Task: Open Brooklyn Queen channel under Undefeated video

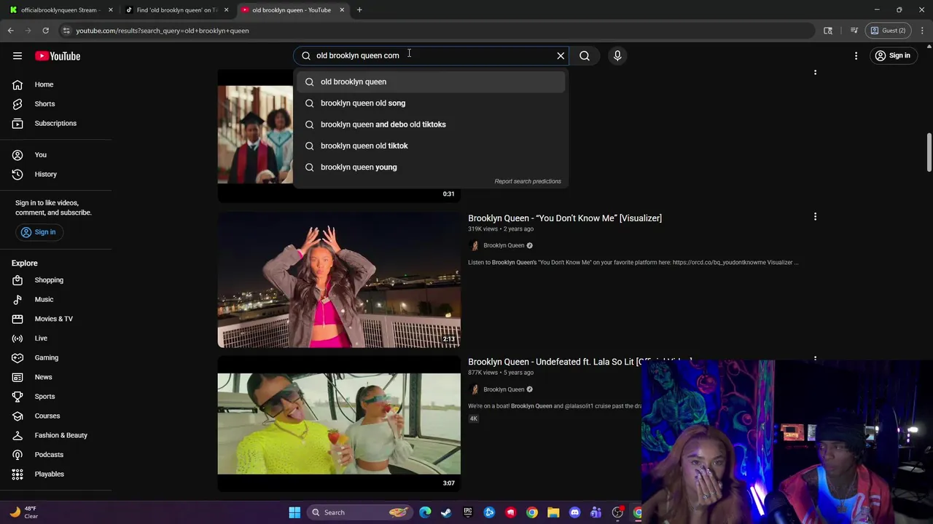Action: click(504, 389)
